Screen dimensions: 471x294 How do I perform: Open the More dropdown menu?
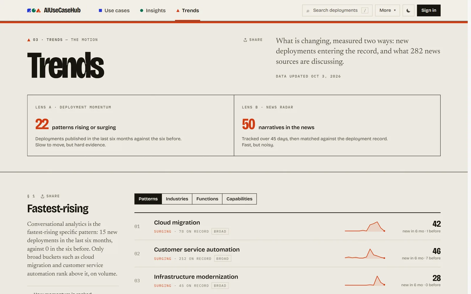click(x=387, y=10)
